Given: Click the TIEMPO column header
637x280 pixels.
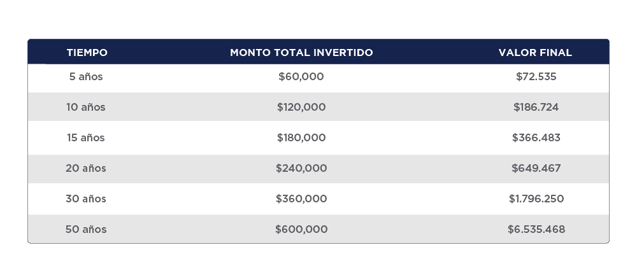Looking at the screenshot, I should [87, 53].
